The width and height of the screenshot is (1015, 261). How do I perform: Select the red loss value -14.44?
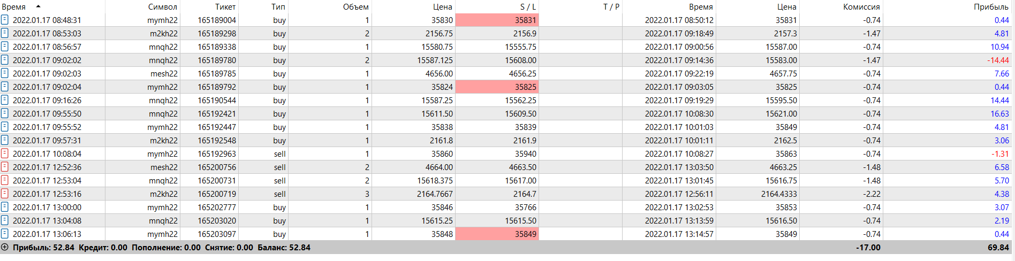tap(998, 60)
